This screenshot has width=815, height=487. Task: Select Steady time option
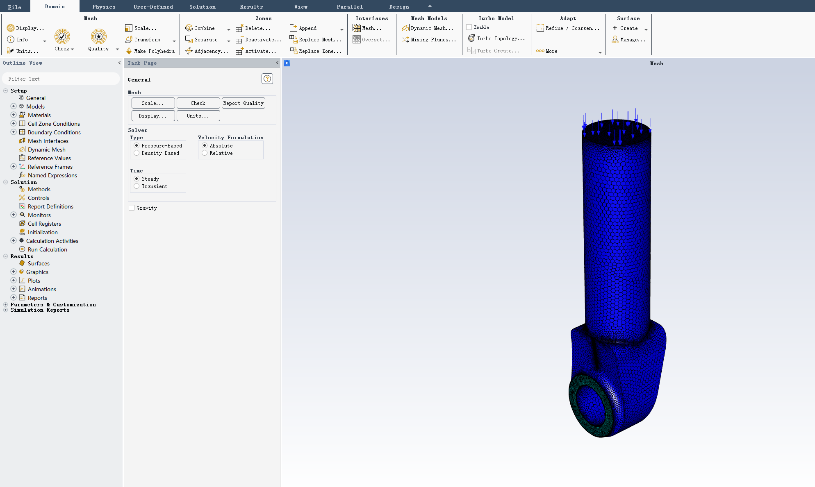[137, 179]
